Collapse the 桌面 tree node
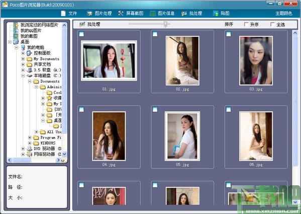Viewport: 301px width, 214px height. [10, 42]
